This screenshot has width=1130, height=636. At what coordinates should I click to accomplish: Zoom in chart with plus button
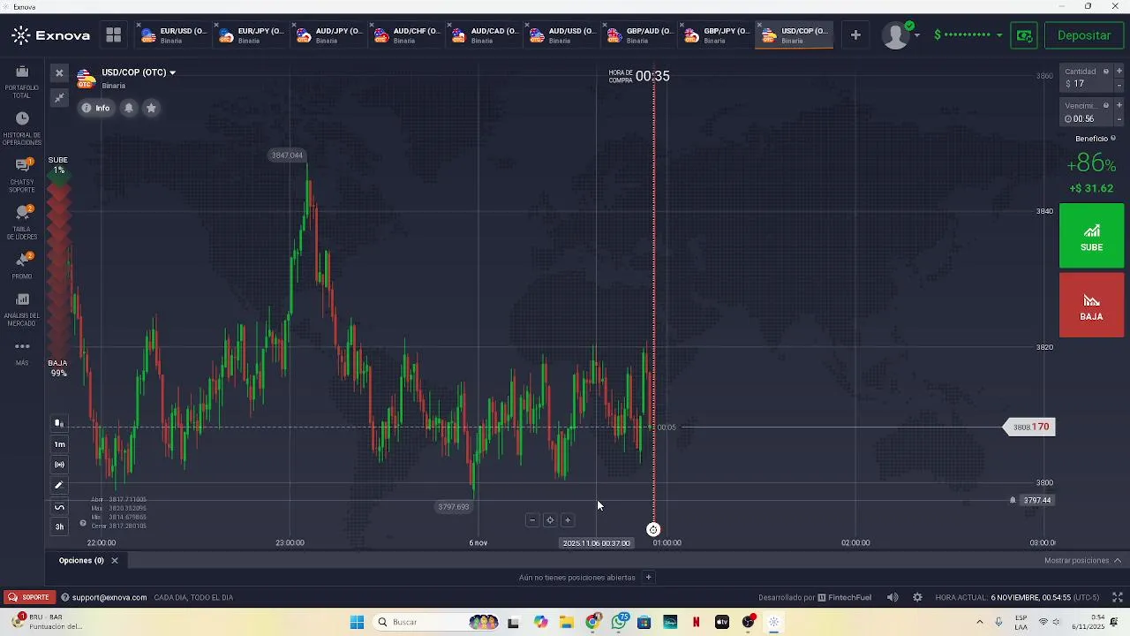click(x=567, y=520)
